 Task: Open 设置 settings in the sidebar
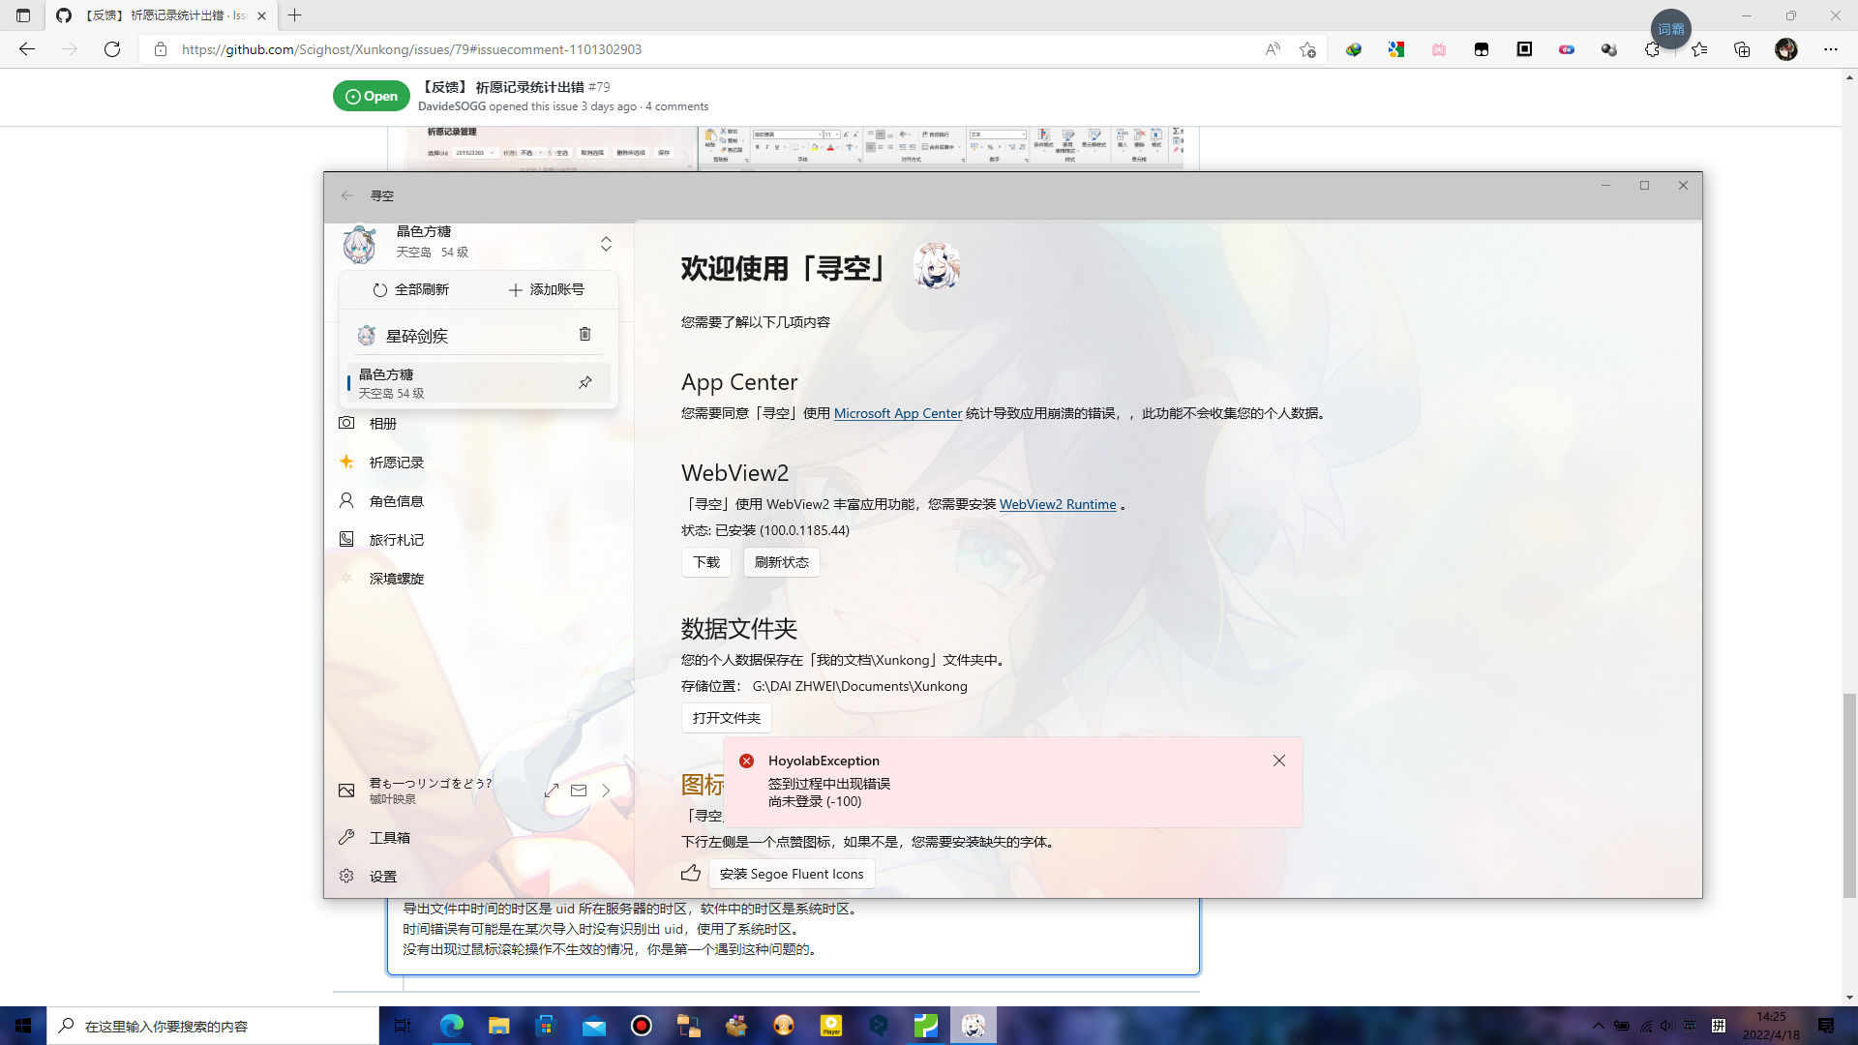click(383, 876)
